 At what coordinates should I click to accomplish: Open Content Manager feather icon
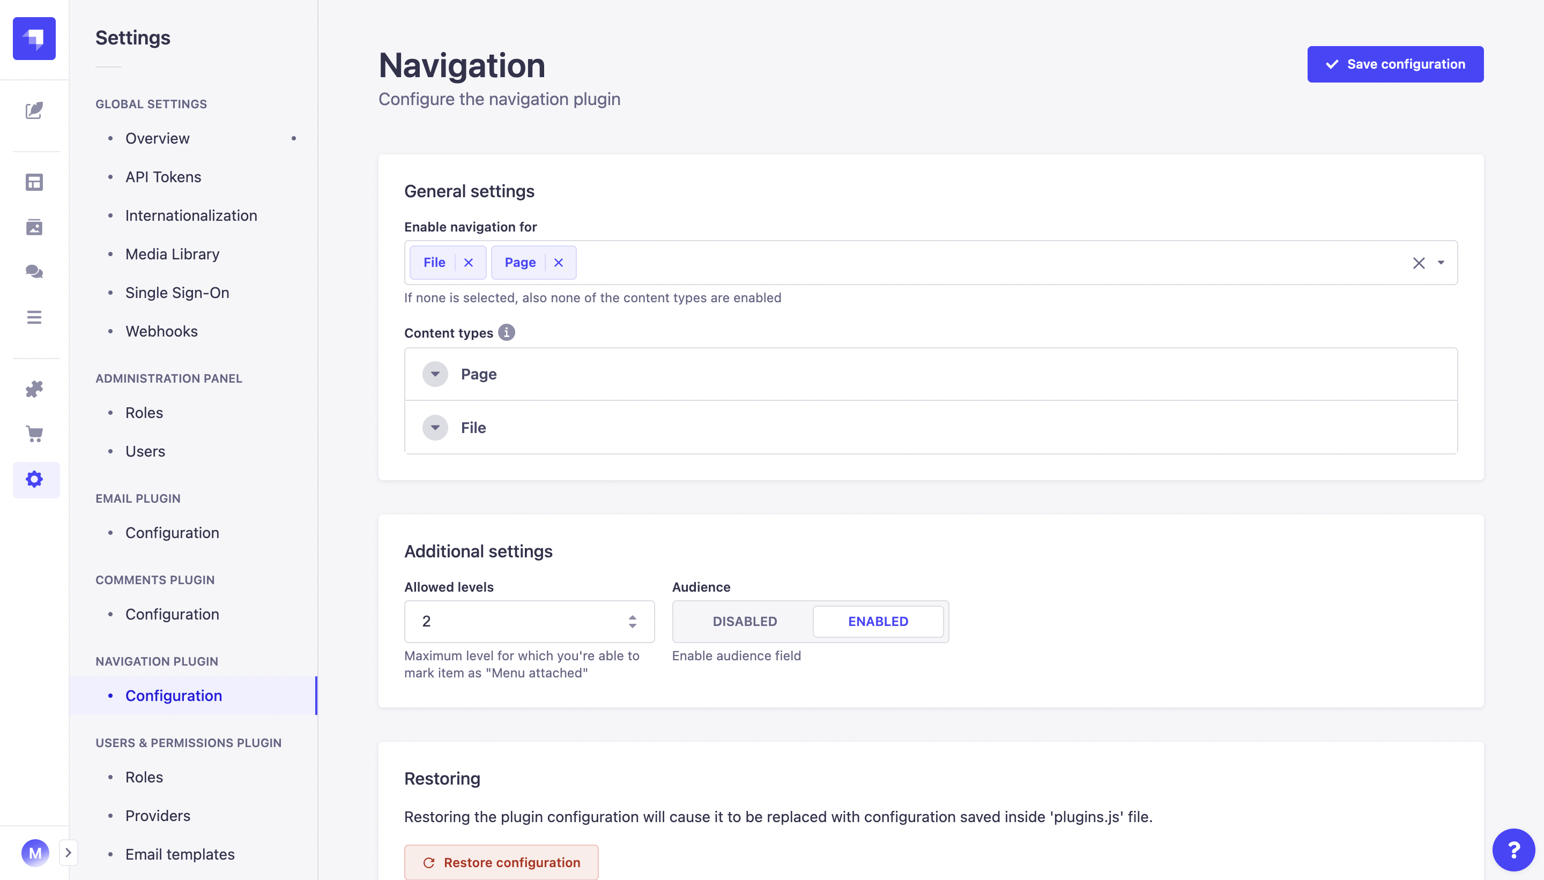[34, 110]
